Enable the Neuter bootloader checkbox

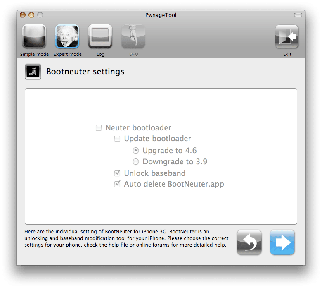tap(99, 128)
